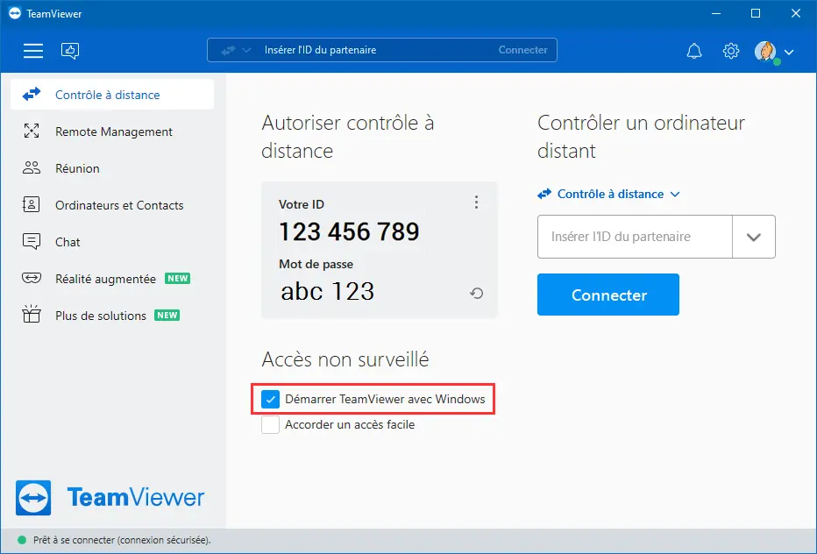Open the three-dot menu on ID card
Screen dimensions: 817x554
[x=476, y=202]
